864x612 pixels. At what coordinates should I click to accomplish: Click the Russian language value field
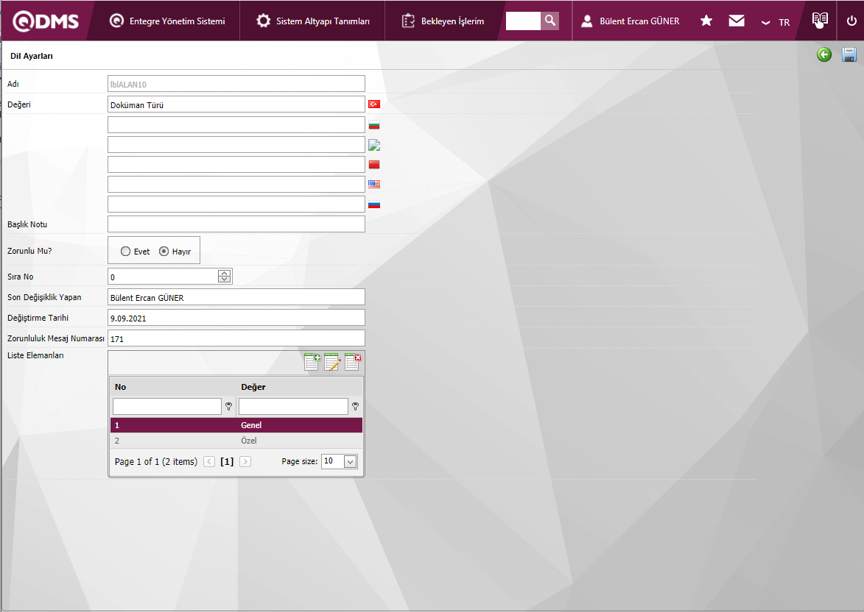pos(236,204)
